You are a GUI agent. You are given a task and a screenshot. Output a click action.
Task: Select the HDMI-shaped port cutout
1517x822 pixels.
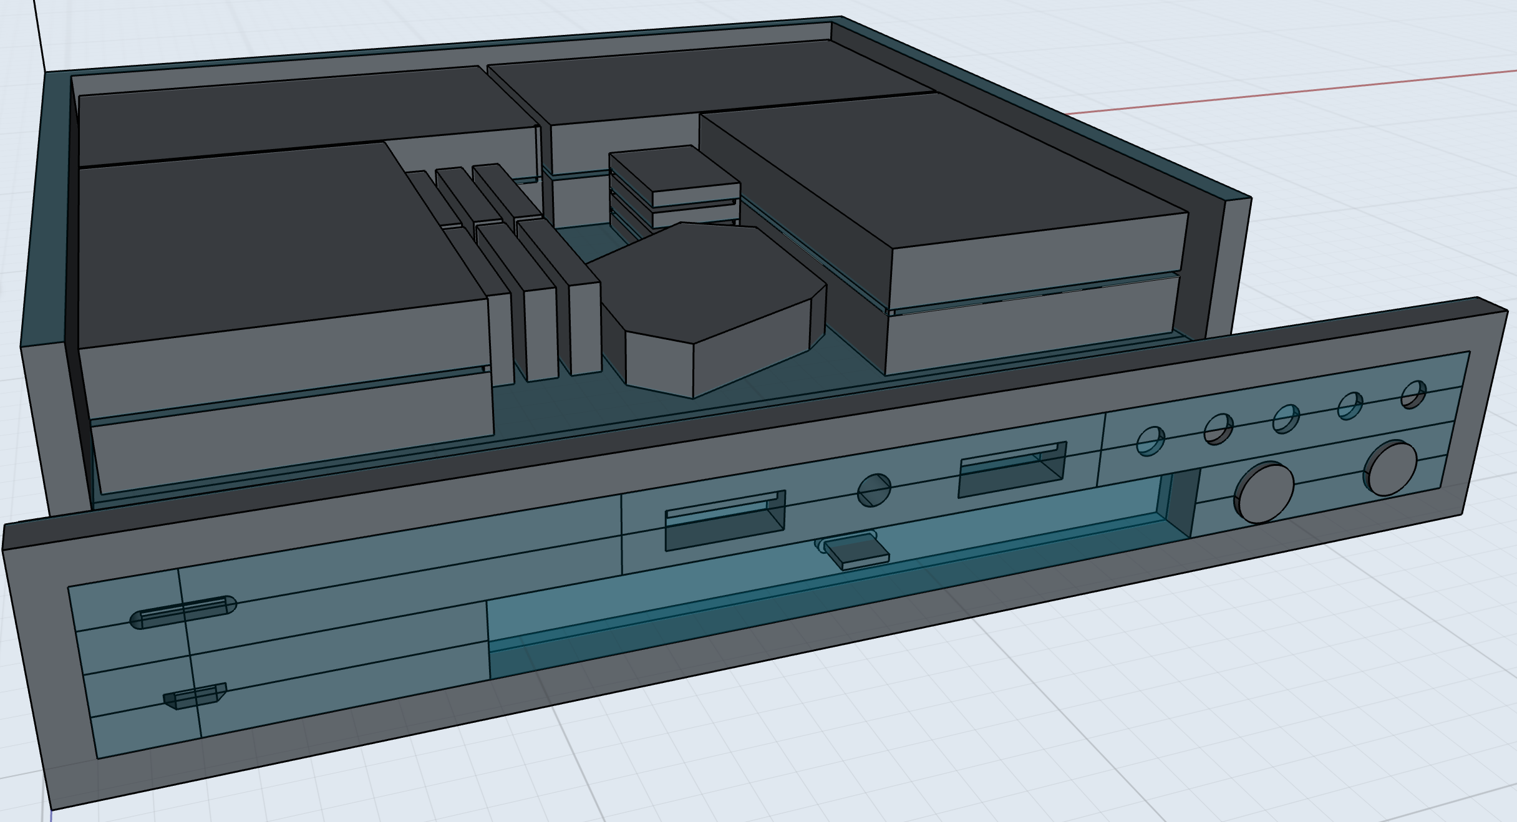(x=195, y=696)
